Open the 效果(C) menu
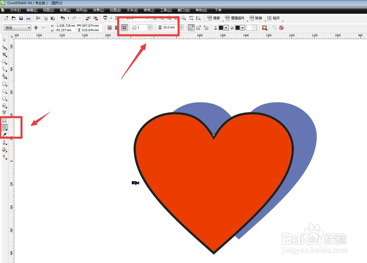 (98, 10)
